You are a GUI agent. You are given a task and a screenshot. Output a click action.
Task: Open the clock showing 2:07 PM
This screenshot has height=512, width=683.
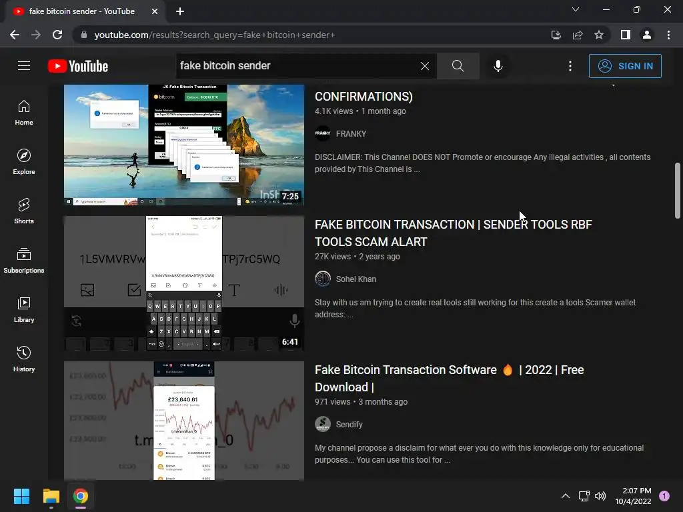pos(634,496)
